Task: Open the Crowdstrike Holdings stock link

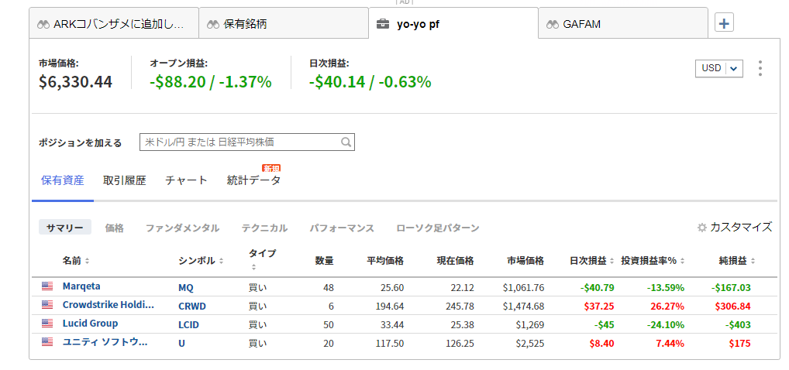Action: 109,304
